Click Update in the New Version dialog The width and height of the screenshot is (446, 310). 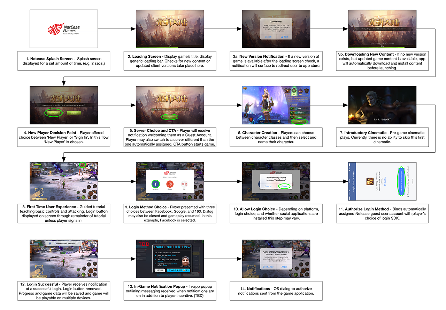pos(284,36)
